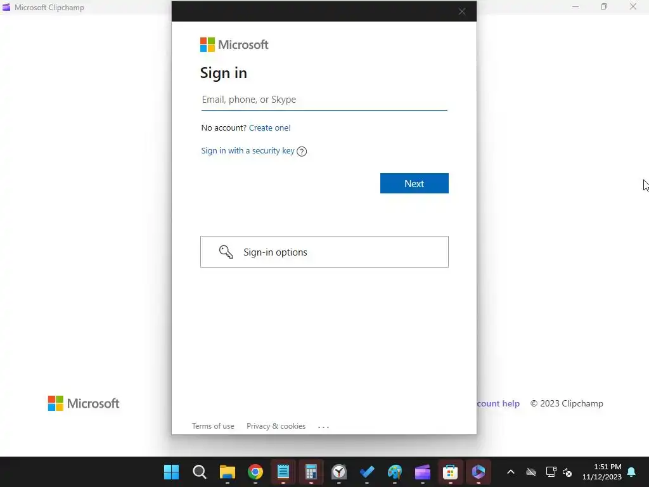Open Sign in with a security key
Screen dimensions: 649x487
pyautogui.click(x=248, y=151)
